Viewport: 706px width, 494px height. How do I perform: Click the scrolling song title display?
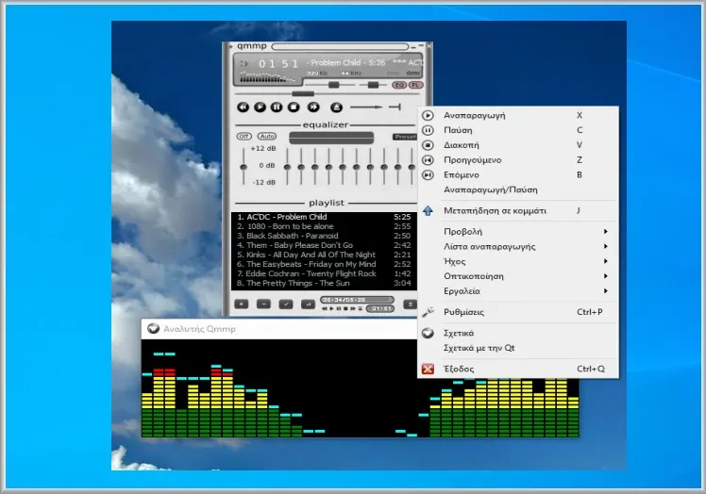pyautogui.click(x=364, y=62)
